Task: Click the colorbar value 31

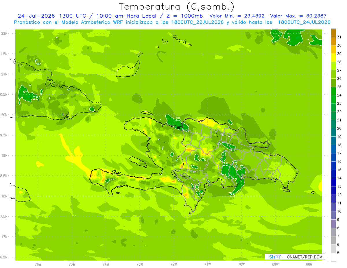Action: pos(339,37)
